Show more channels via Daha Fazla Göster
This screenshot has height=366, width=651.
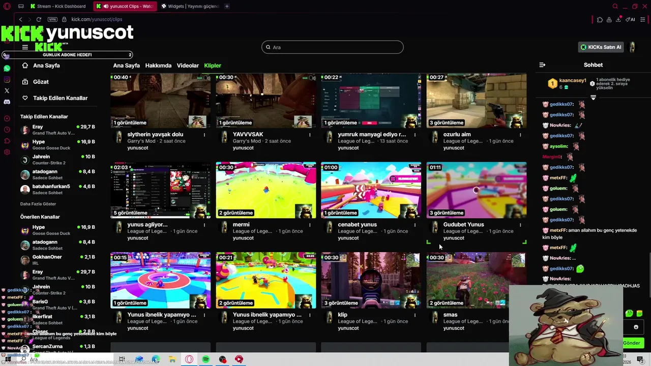click(38, 204)
